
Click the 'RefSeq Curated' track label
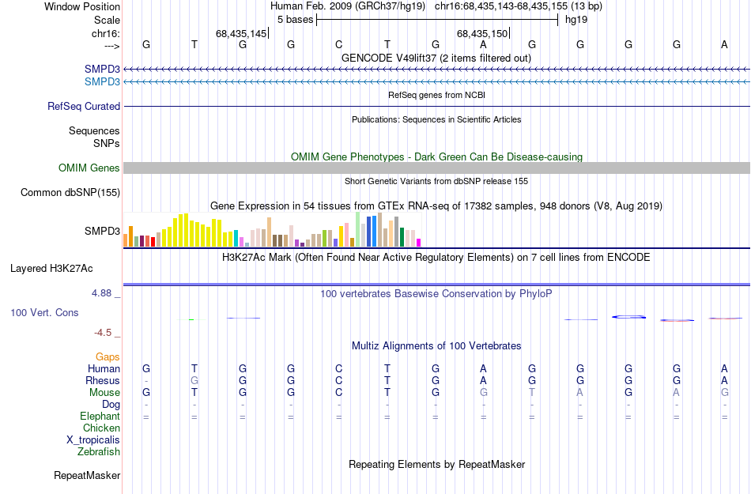point(84,106)
